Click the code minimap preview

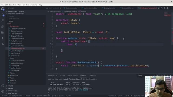coord(168,15)
